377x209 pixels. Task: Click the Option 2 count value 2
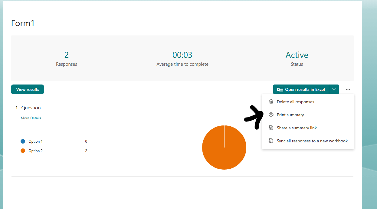tap(86, 151)
